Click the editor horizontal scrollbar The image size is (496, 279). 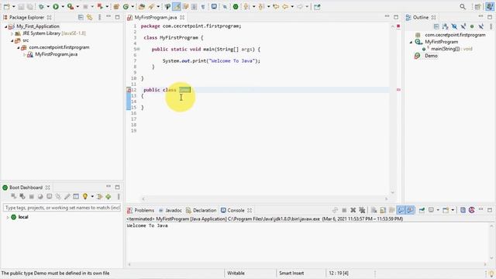[x=265, y=199]
